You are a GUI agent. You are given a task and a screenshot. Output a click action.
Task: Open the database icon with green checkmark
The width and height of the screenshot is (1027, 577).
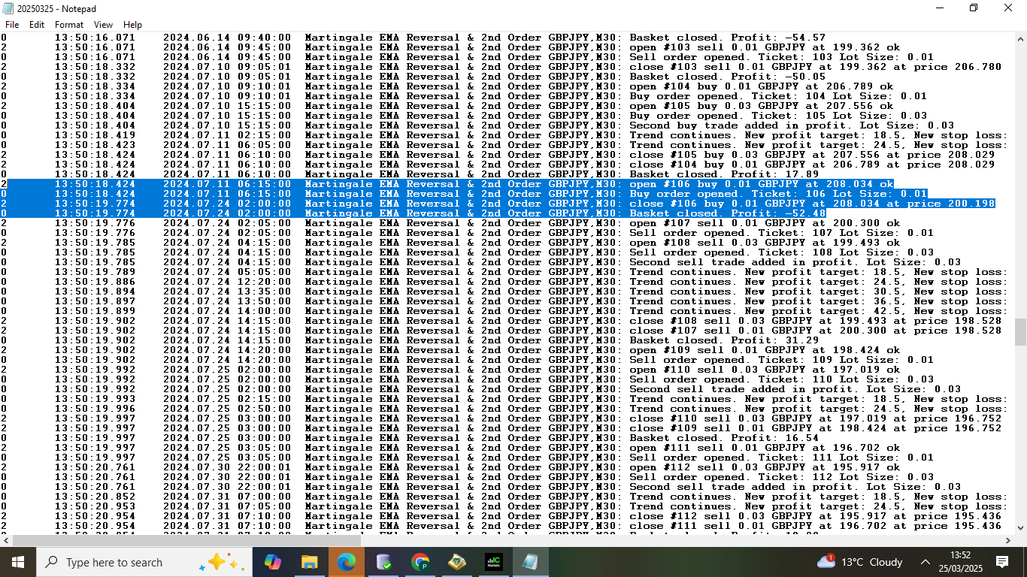point(383,562)
